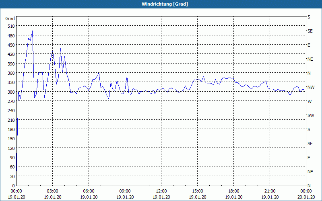Select the "19.01.20" date under 03:00
This screenshot has width=322, height=201.
coord(52,197)
